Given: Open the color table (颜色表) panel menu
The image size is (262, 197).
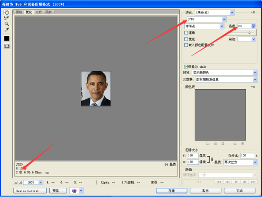Looking at the screenshot, I should coord(253,87).
